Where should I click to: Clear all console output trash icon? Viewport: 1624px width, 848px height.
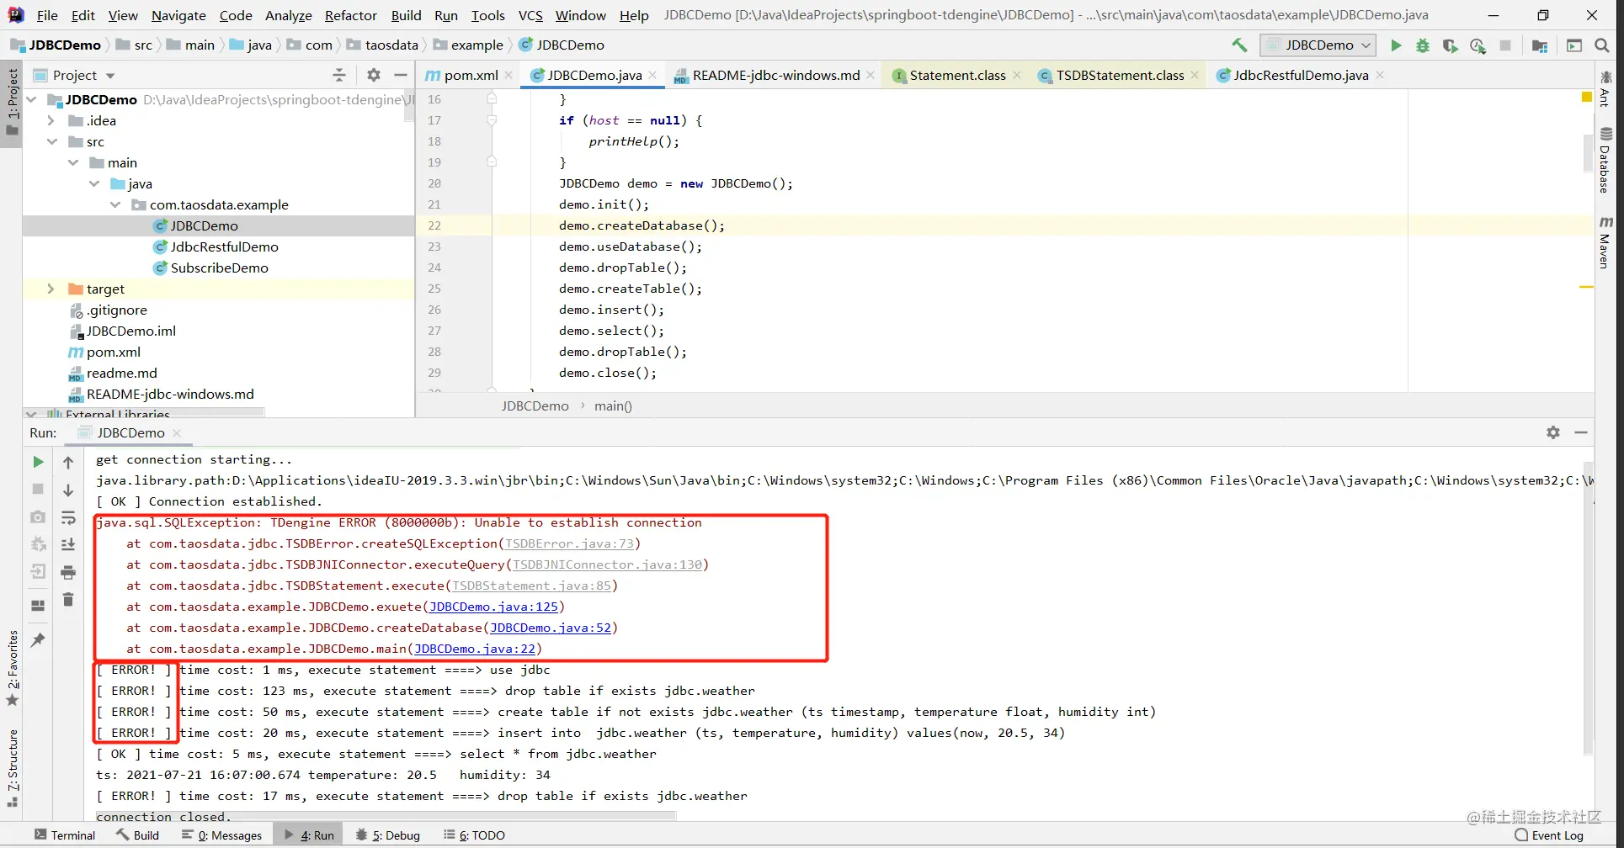(68, 600)
